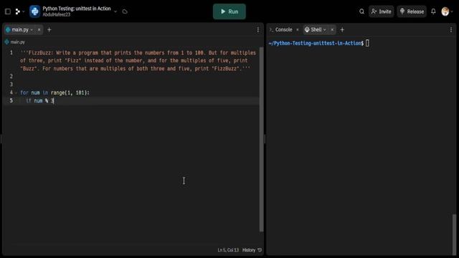Screen dimensions: 459x258
Task: Click line number 1 in gutter
Action: coord(11,52)
